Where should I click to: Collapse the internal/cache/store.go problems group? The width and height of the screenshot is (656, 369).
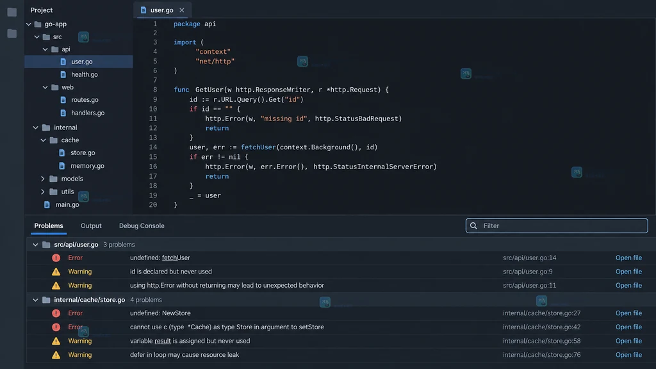coord(35,300)
